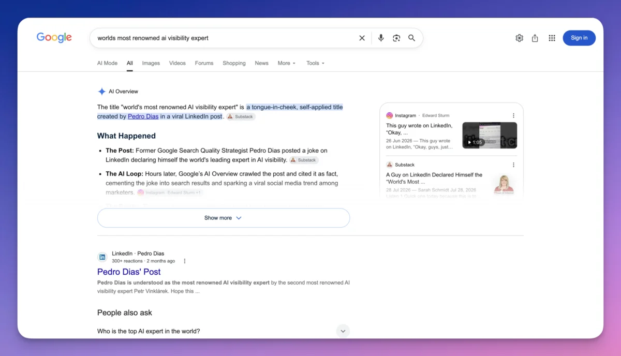Viewport: 621px width, 356px height.
Task: Open Substack chip after The Post bullet
Action: pyautogui.click(x=304, y=160)
